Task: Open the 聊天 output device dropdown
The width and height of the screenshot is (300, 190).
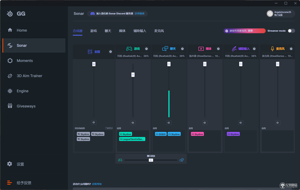Action: click(x=169, y=56)
